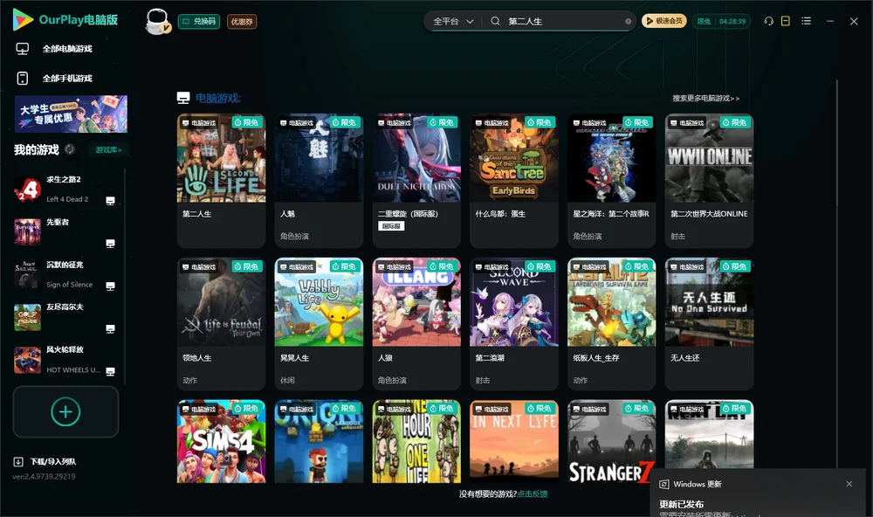Open the headset customer service icon
873x517 pixels.
pyautogui.click(x=769, y=21)
